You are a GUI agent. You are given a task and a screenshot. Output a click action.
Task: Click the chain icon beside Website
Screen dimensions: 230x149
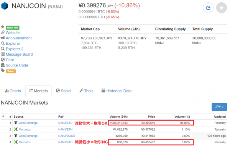pyautogui.click(x=3, y=32)
